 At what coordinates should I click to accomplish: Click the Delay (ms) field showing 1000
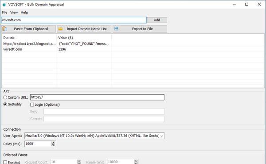pyautogui.click(x=38, y=144)
